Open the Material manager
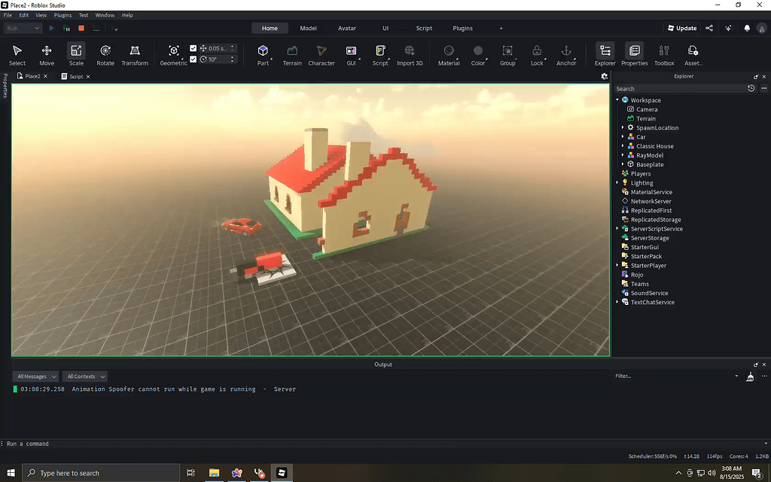 [448, 53]
